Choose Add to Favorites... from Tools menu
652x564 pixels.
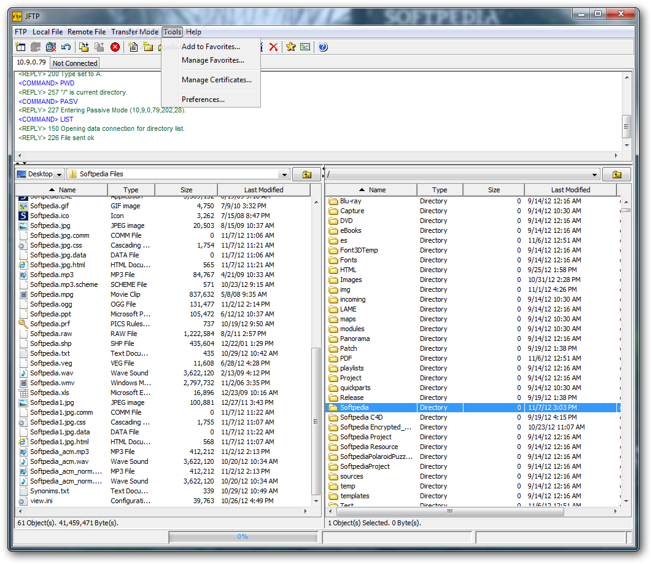click(x=211, y=47)
